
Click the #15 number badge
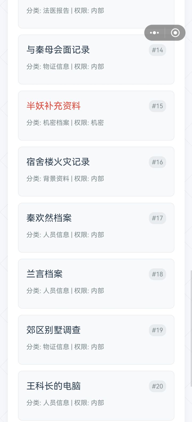pyautogui.click(x=157, y=106)
